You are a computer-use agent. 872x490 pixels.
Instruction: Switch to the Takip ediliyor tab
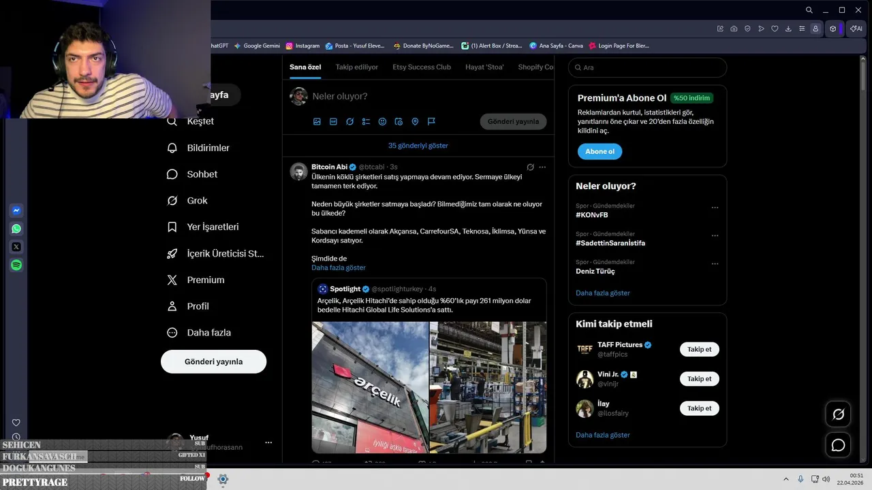(x=357, y=67)
